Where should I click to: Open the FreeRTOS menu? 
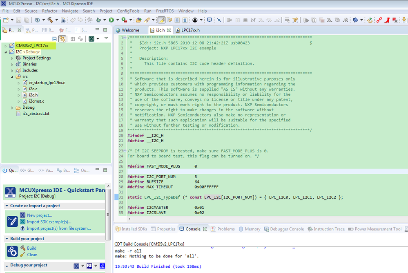(165, 11)
